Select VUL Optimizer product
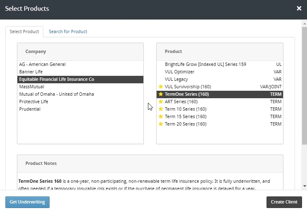Viewport: 307px width, 213px height. [x=220, y=72]
